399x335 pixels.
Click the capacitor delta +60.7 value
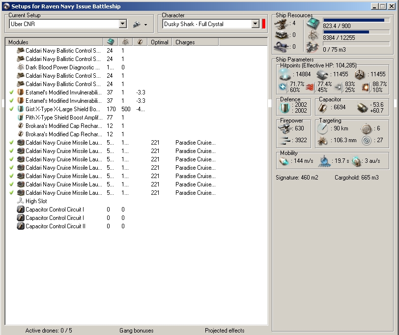pyautogui.click(x=377, y=111)
